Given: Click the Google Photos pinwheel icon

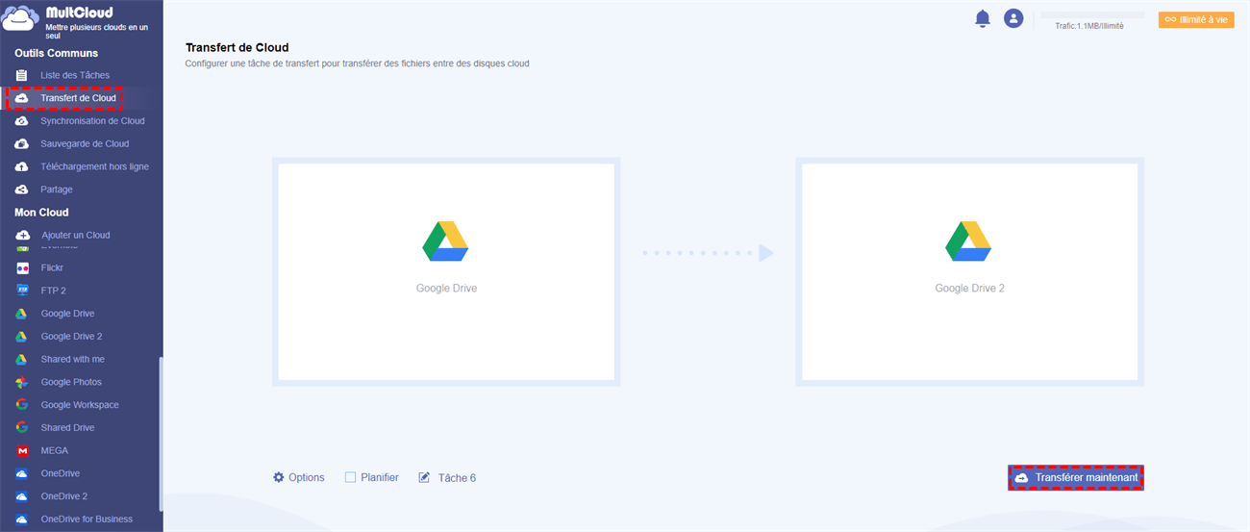Looking at the screenshot, I should (x=21, y=382).
